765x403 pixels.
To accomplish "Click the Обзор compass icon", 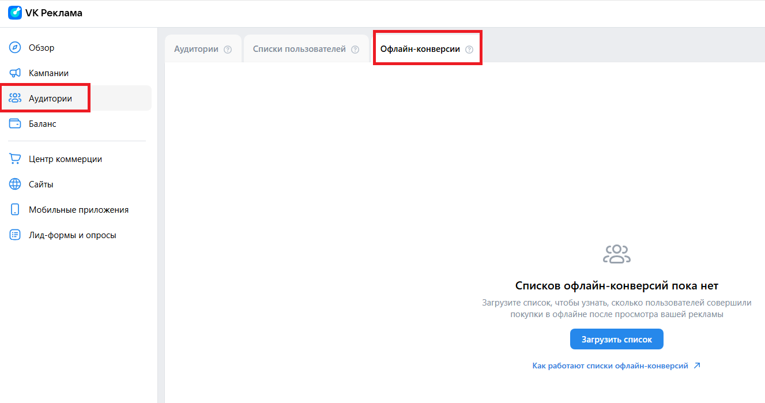I will tap(15, 48).
